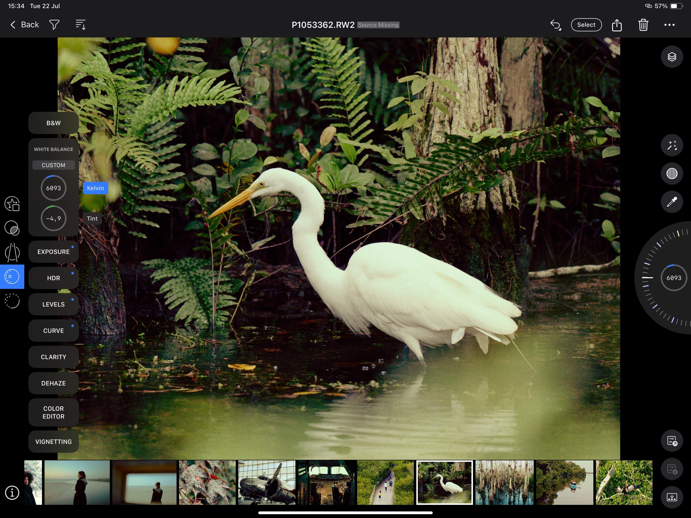Screen dimensions: 691x518
Task: Apply auto enhance magic wand
Action: 672,145
